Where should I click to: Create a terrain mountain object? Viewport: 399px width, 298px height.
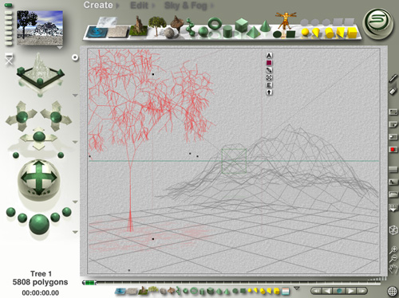[138, 26]
